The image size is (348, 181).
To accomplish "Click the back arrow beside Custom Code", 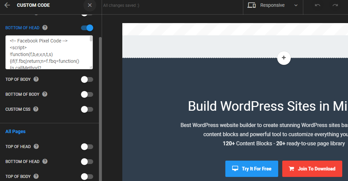I will click(x=7, y=5).
